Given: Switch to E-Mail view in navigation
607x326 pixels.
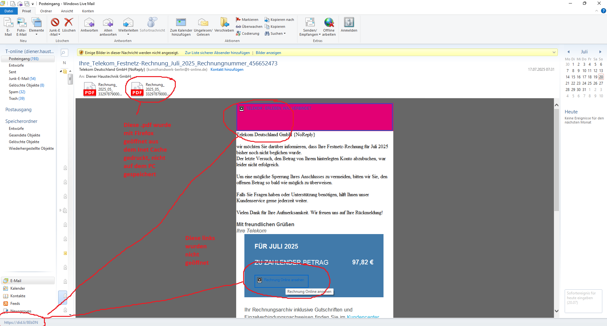Looking at the screenshot, I should pos(28,281).
